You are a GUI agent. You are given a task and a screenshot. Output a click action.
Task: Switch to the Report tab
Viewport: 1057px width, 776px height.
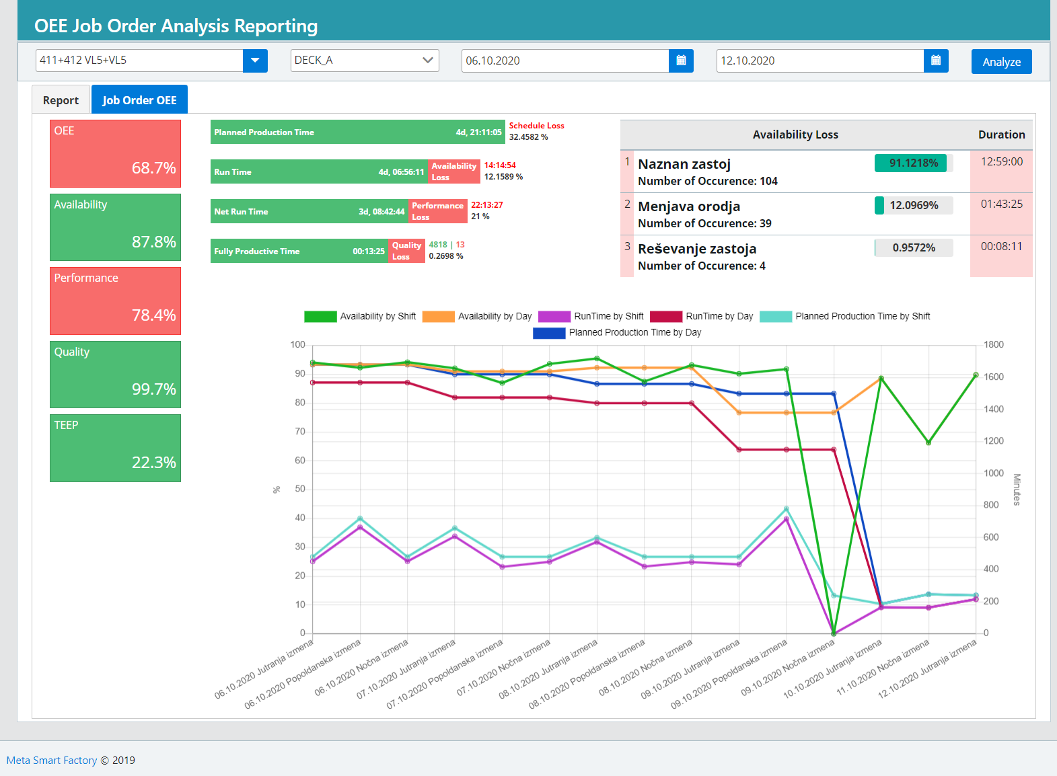61,100
